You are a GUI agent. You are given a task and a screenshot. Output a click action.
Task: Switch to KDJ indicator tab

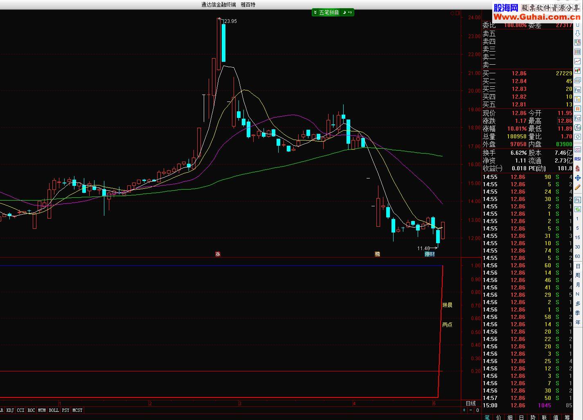pyautogui.click(x=10, y=410)
